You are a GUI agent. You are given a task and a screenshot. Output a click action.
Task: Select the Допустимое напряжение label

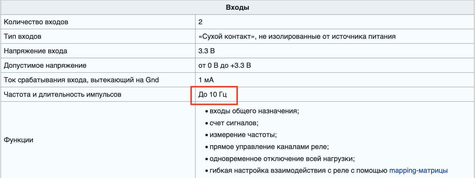(x=45, y=65)
